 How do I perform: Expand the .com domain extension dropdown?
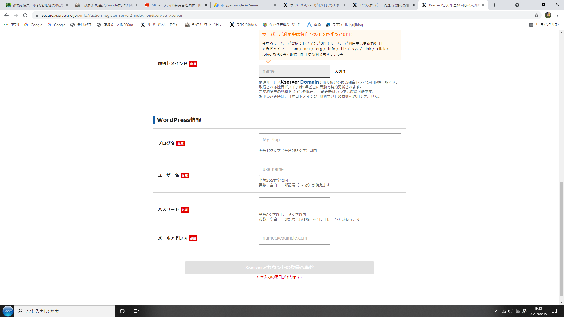(348, 71)
